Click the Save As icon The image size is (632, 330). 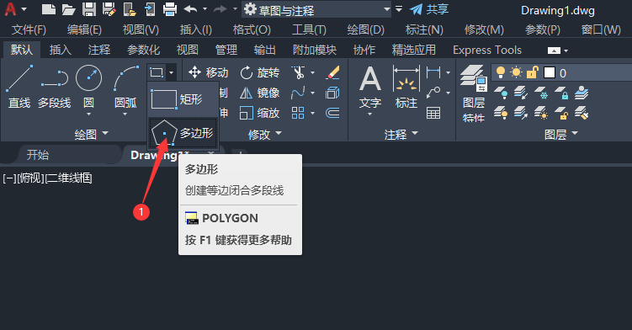point(109,9)
